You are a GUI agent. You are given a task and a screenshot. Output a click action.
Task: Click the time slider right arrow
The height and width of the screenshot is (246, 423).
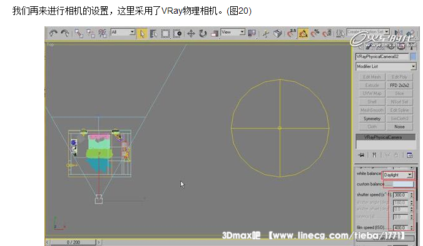(x=99, y=242)
